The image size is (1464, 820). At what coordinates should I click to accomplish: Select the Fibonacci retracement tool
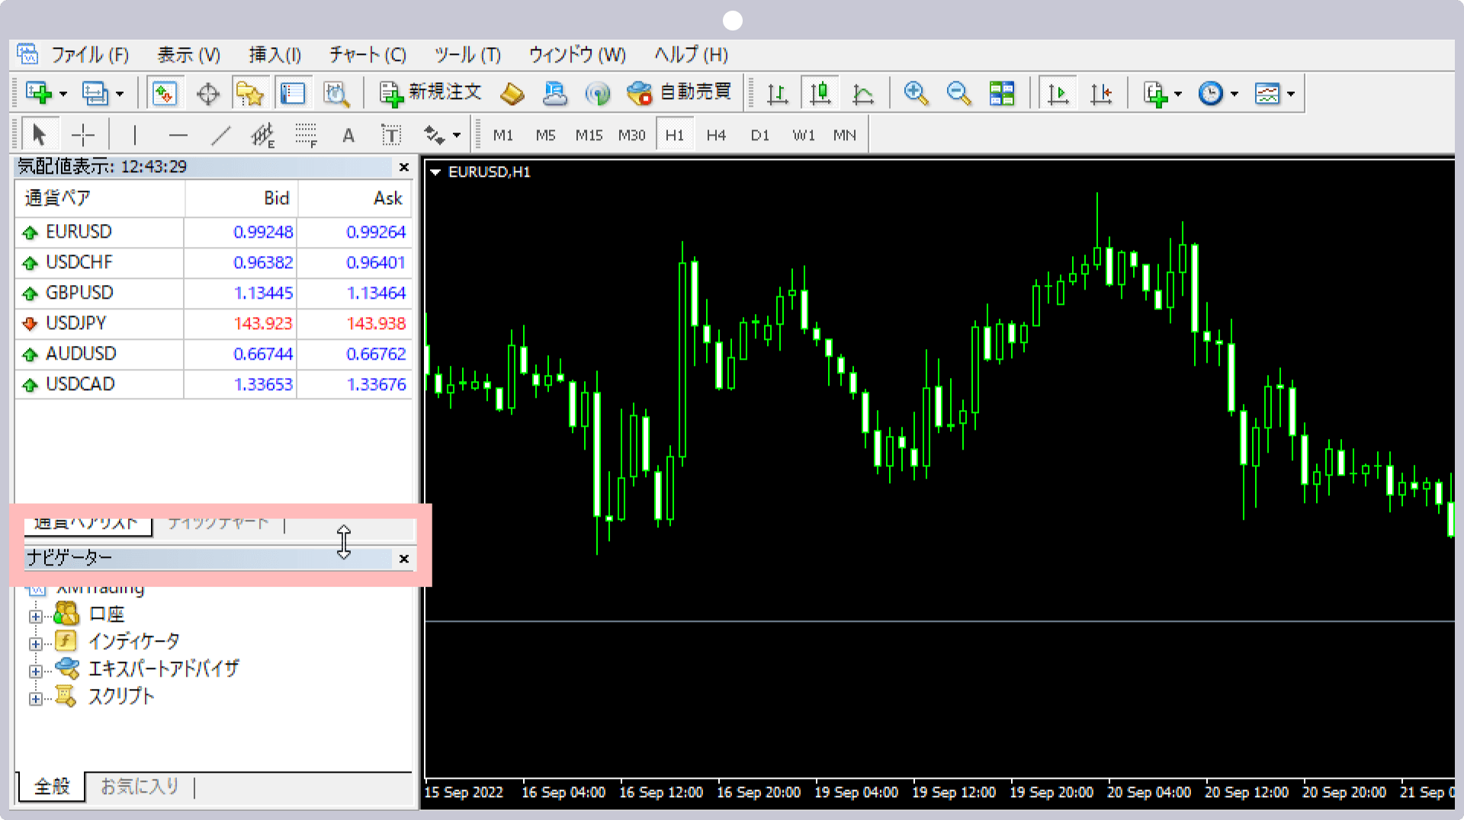[306, 136]
